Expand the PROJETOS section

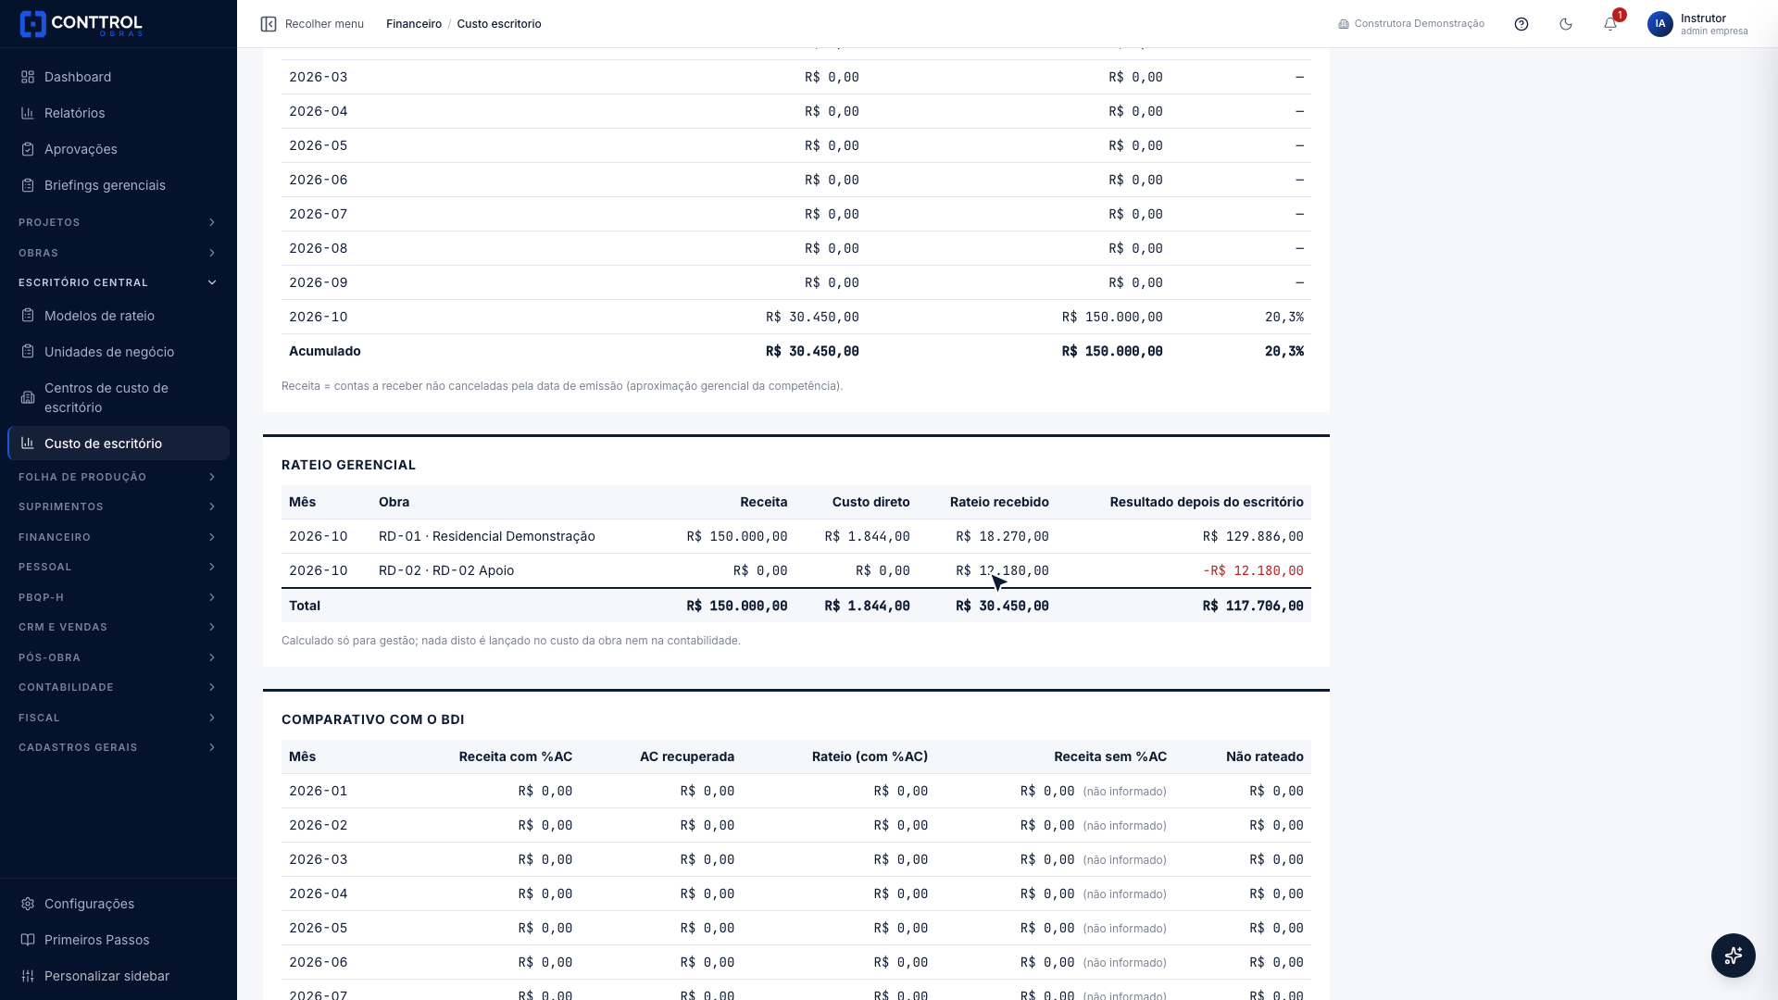pyautogui.click(x=119, y=222)
